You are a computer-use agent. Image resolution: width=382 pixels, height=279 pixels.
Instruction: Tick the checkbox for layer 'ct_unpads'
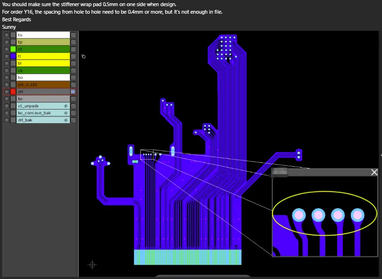click(7, 106)
